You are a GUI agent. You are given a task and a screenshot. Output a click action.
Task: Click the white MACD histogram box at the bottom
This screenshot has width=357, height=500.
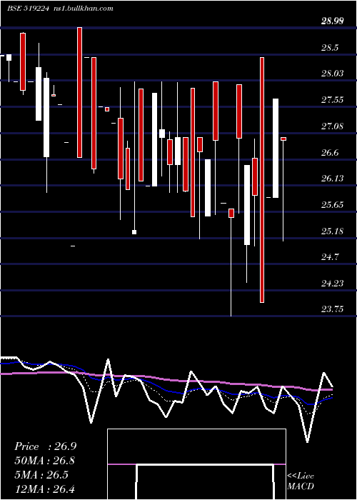tap(196, 464)
